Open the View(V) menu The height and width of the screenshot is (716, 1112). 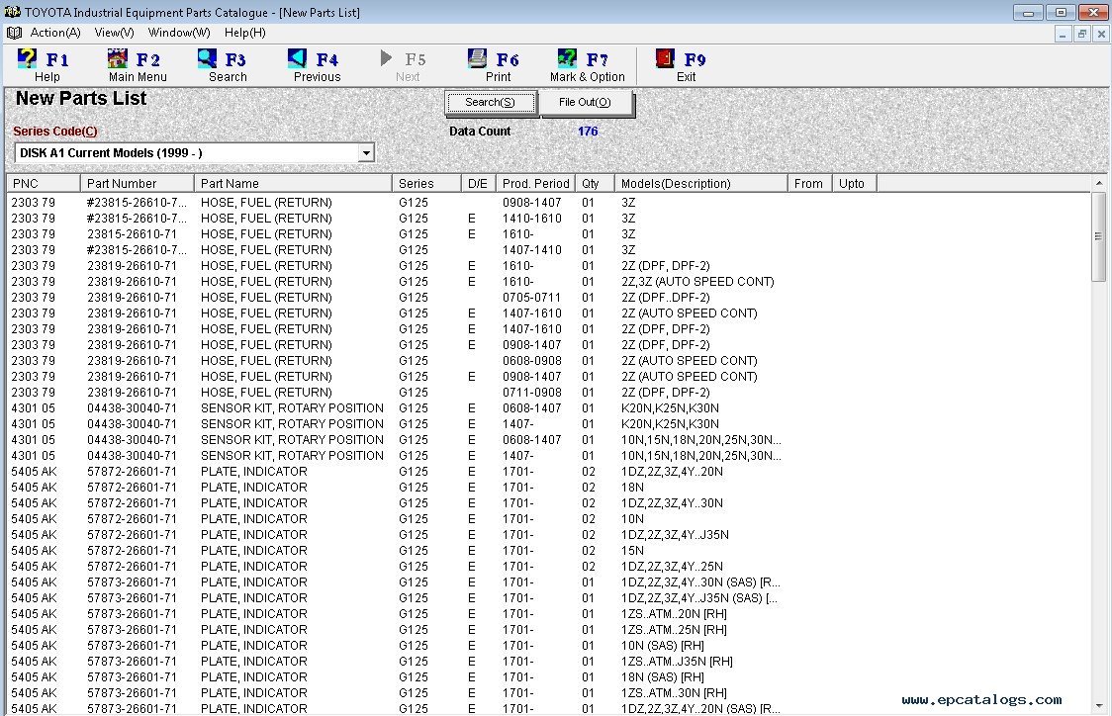coord(114,33)
